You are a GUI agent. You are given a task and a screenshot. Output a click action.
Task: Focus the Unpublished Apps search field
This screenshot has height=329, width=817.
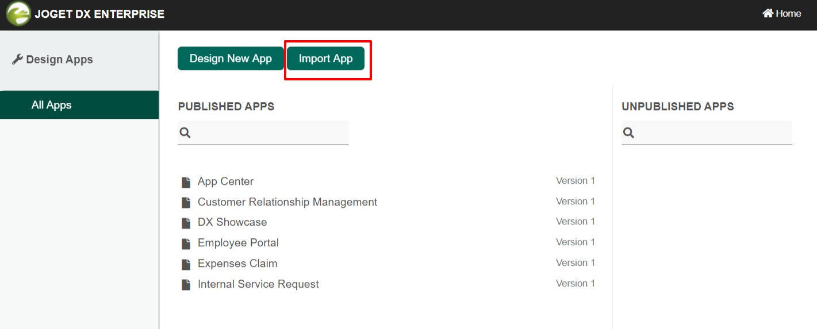(707, 133)
